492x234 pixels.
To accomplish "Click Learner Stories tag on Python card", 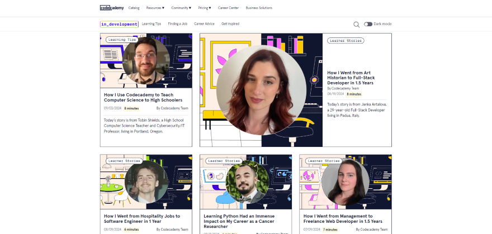I will [x=224, y=161].
